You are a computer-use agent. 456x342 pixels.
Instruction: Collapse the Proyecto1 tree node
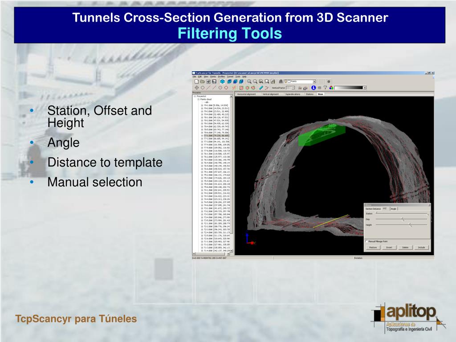tap(195, 96)
